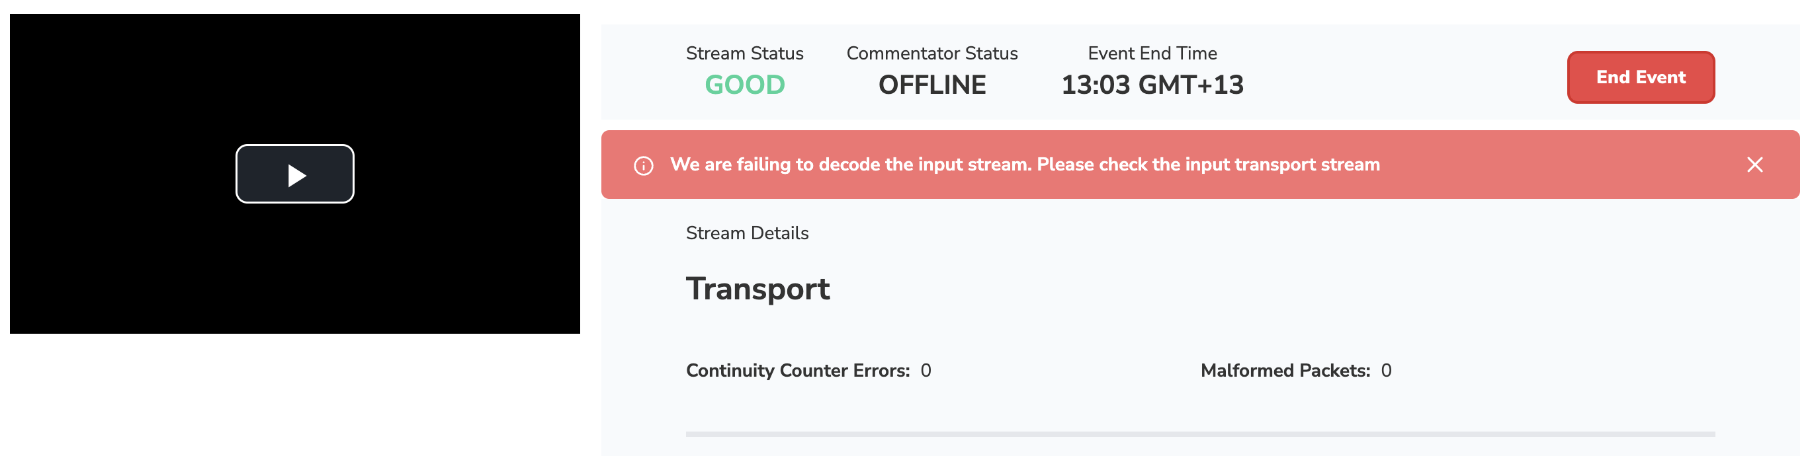Click the Continuity Counter Errors value 0
Image resolution: width=1814 pixels, height=456 pixels.
point(926,371)
